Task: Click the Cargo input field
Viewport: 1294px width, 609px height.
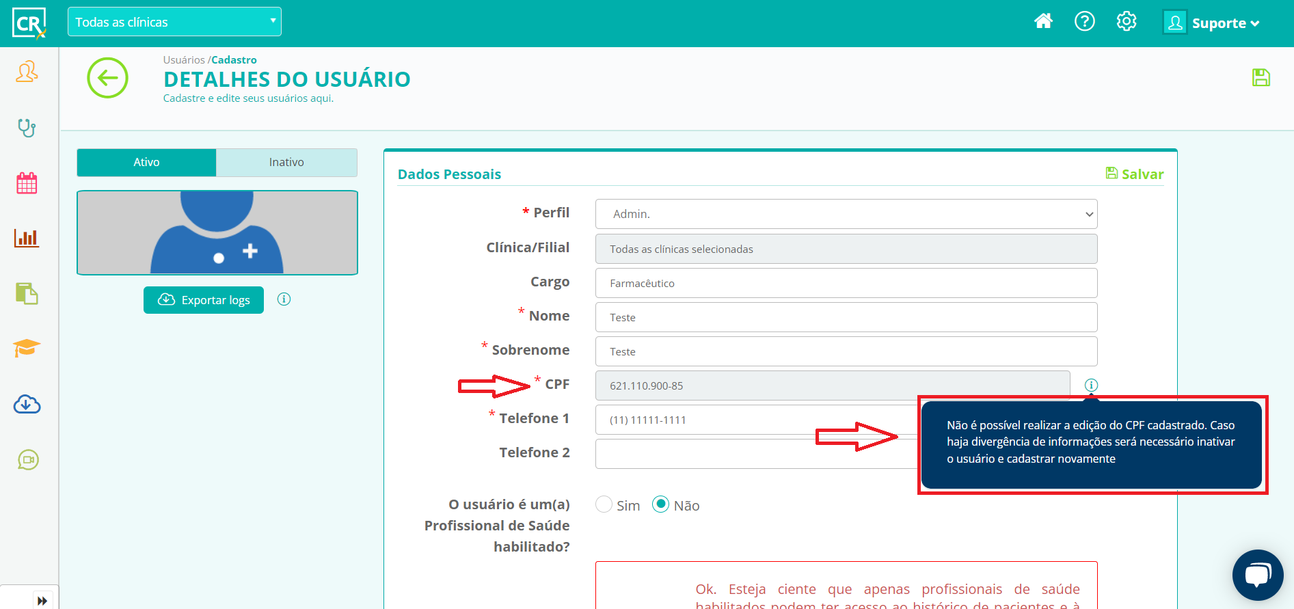Action: [x=846, y=283]
